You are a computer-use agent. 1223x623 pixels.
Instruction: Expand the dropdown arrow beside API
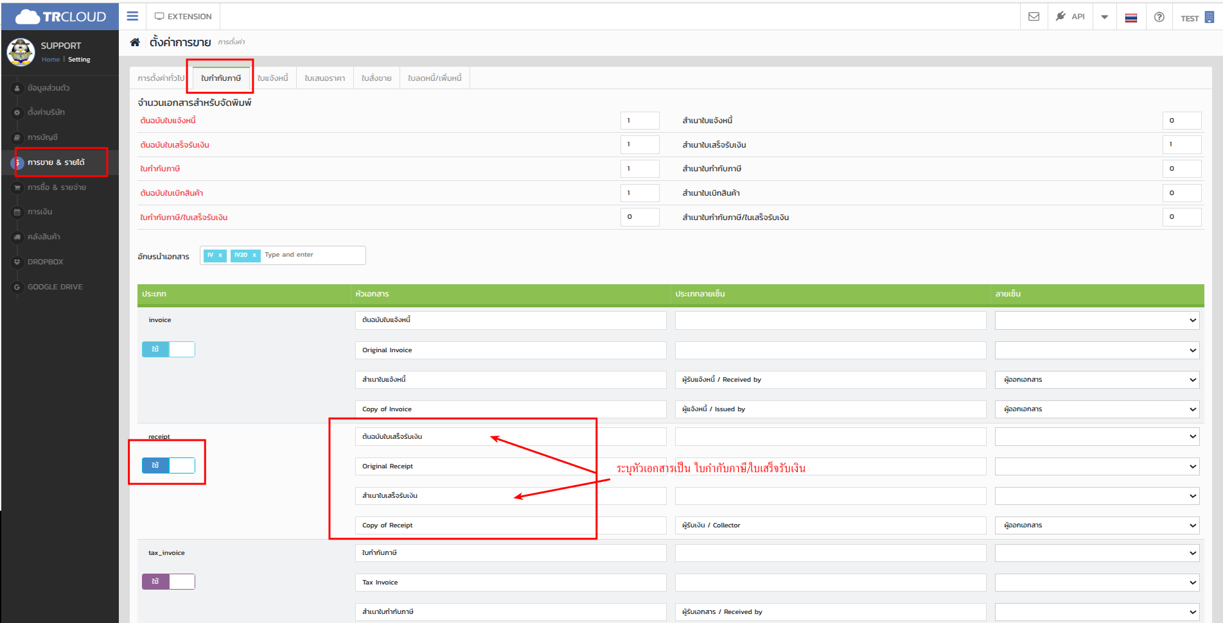(x=1104, y=17)
